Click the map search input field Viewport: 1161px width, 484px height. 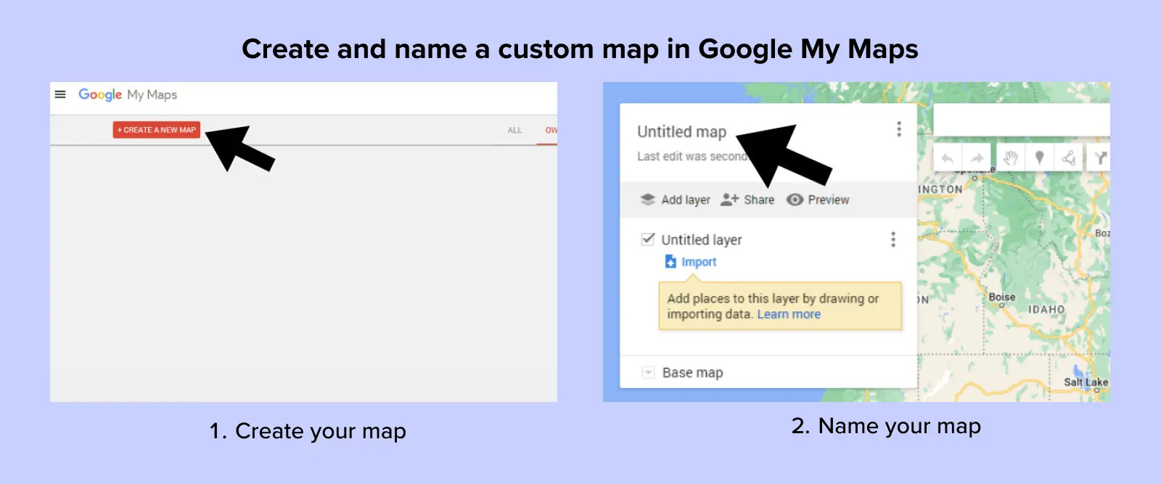pyautogui.click(x=1022, y=120)
